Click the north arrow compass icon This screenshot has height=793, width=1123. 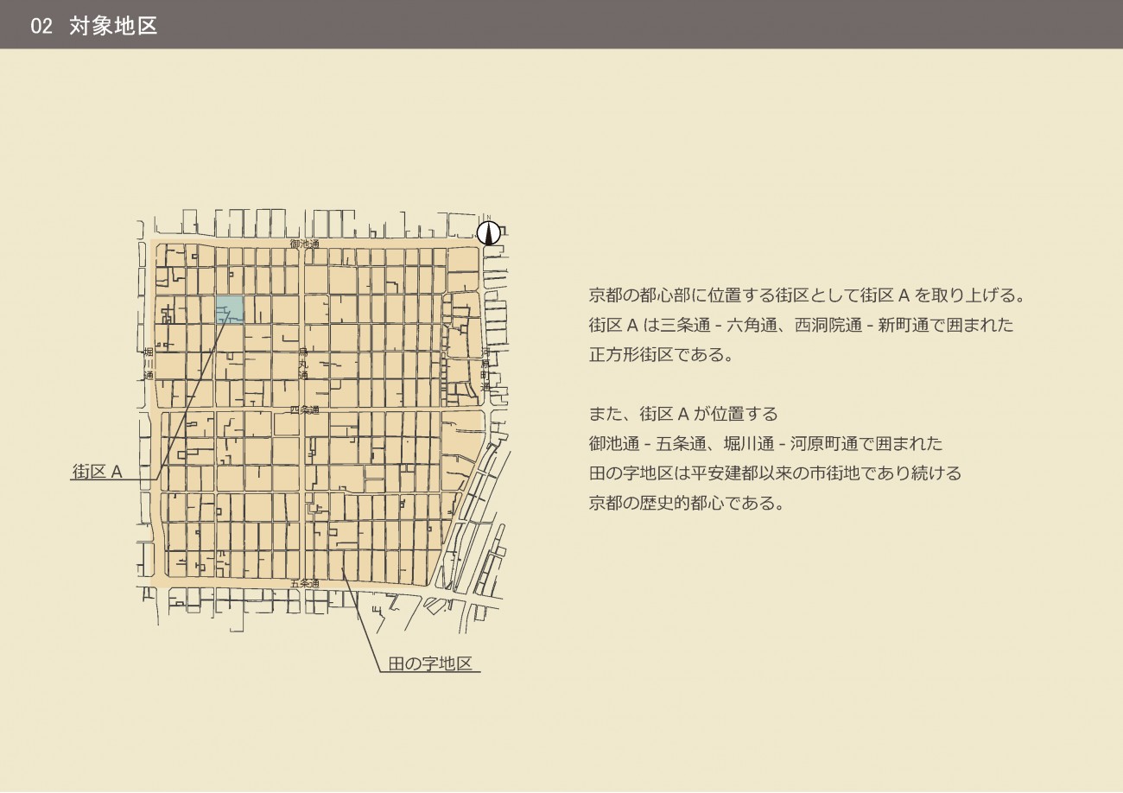[x=489, y=232]
